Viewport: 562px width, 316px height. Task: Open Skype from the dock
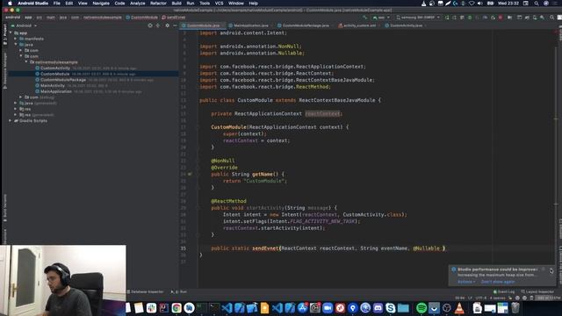click(x=390, y=308)
